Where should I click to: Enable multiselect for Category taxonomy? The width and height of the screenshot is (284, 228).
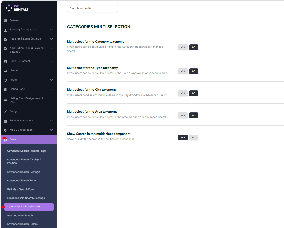point(183,47)
